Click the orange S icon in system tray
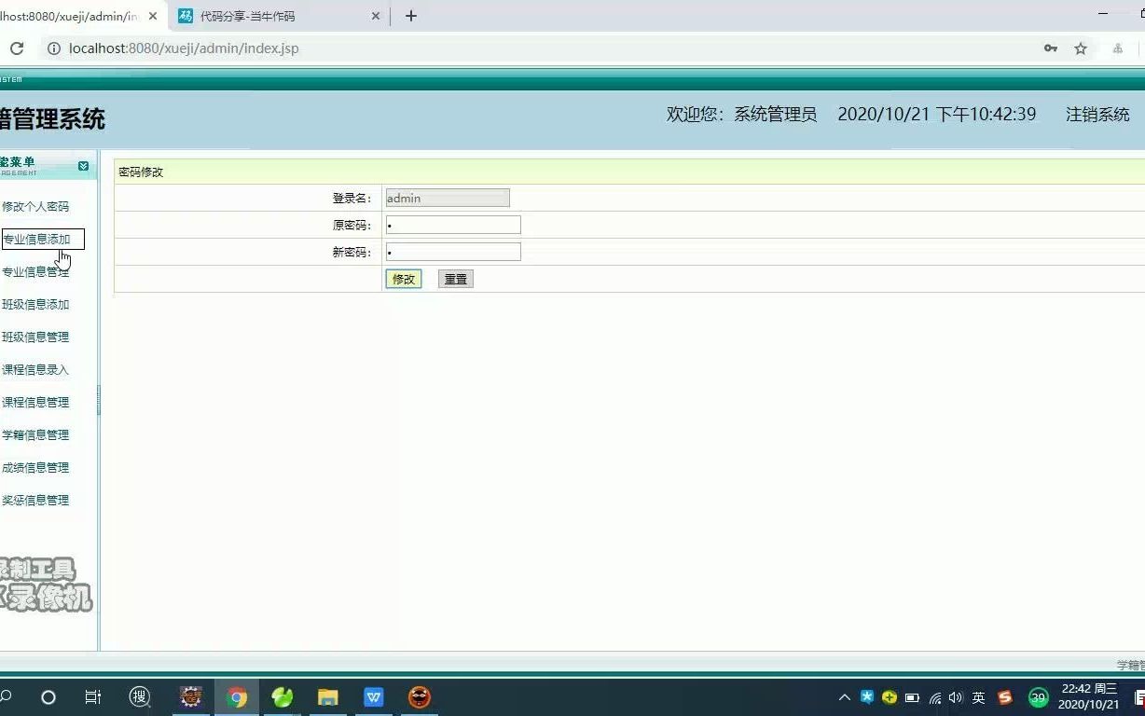 (x=1004, y=696)
